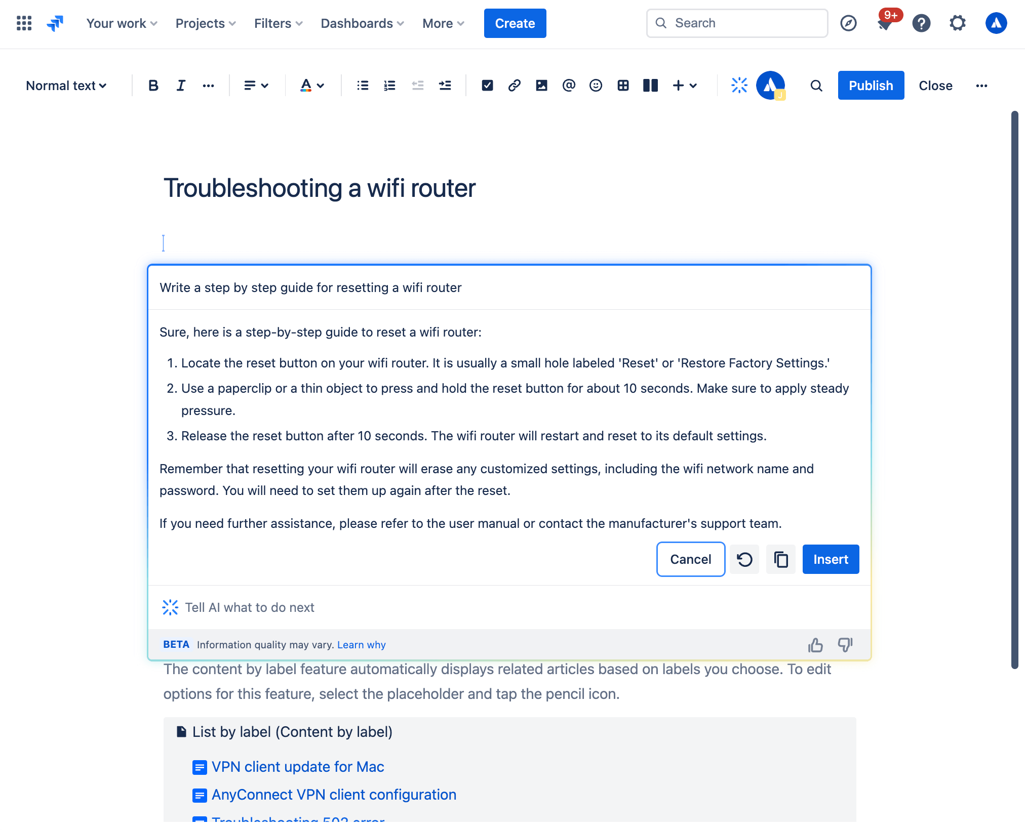Click the Insert button in AI panel
Screen dimensions: 1025x830
[x=830, y=559]
